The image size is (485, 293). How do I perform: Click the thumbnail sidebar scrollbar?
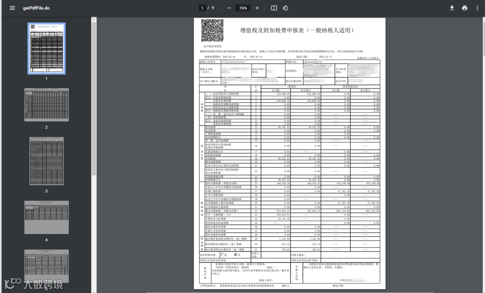pyautogui.click(x=94, y=99)
